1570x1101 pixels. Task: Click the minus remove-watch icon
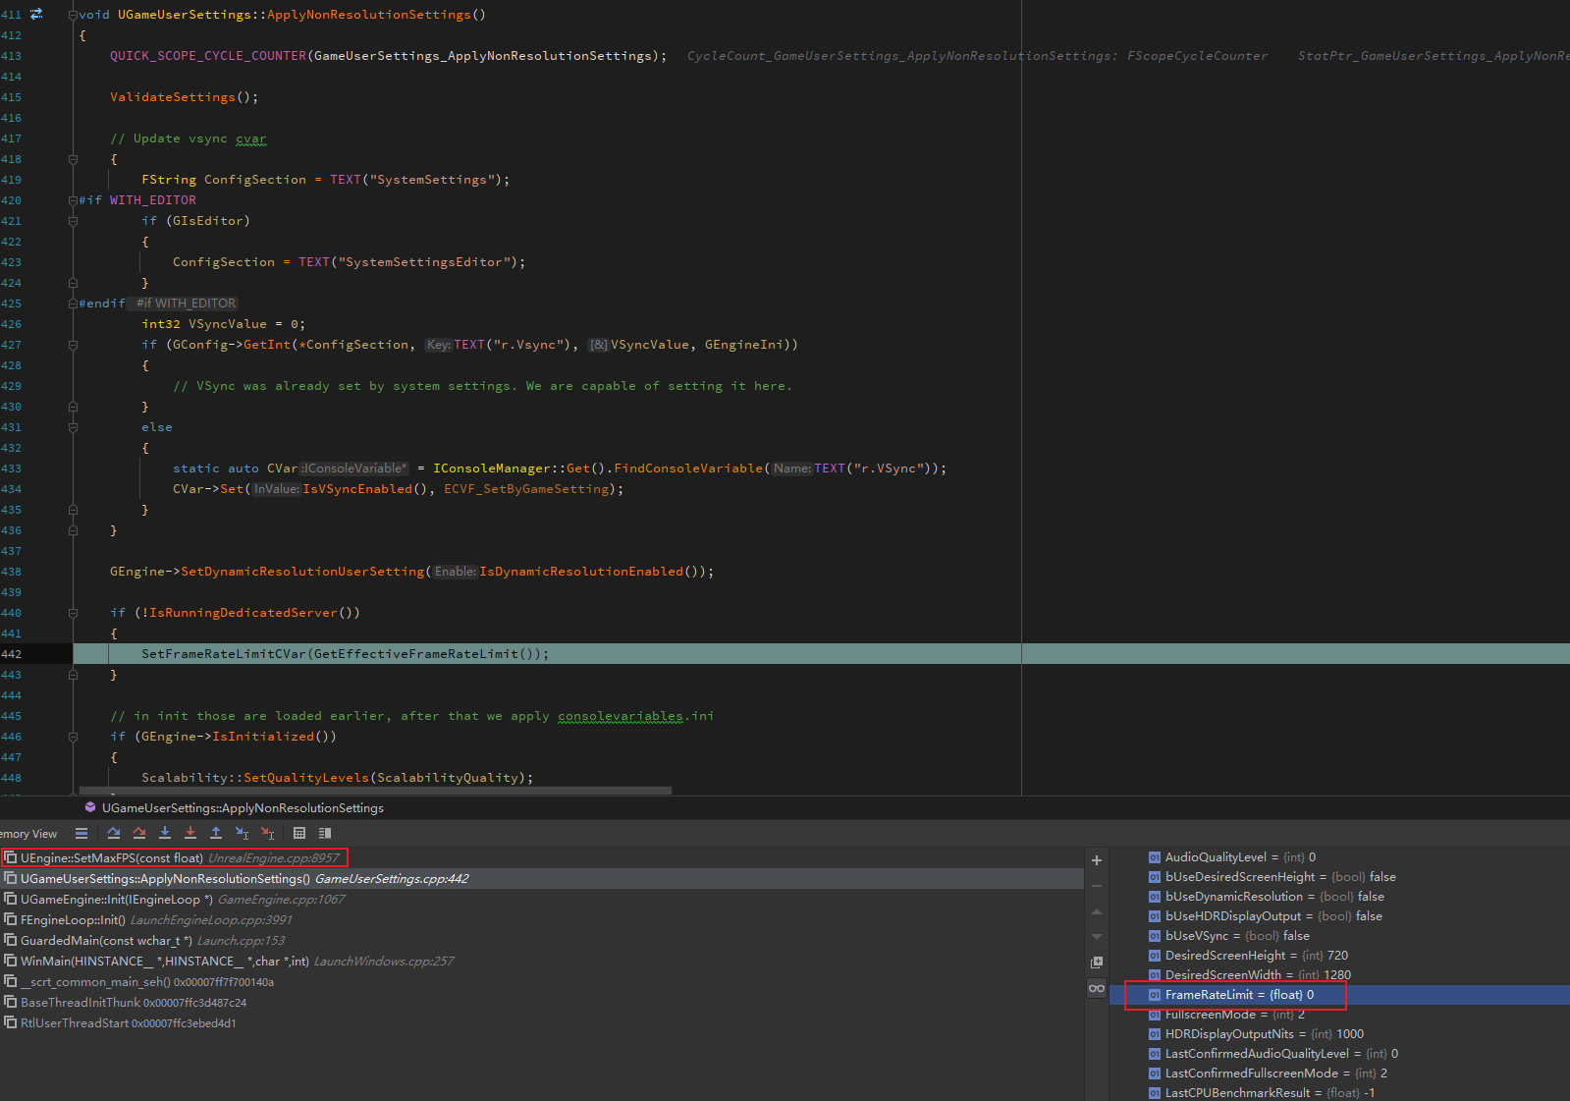click(1097, 886)
